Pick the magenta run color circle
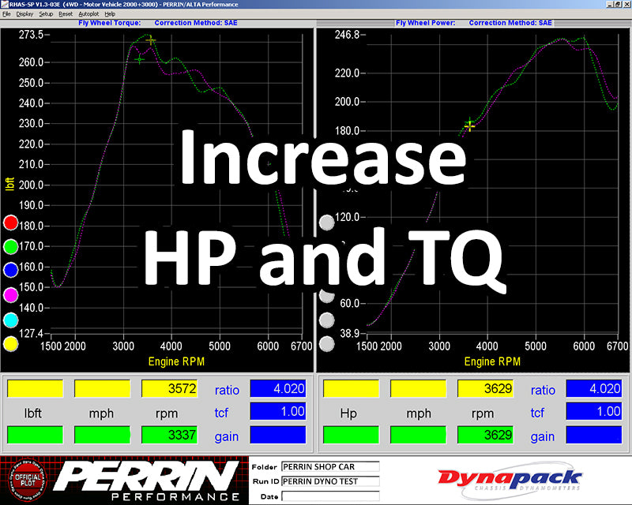The width and height of the screenshot is (632, 505). 11,296
